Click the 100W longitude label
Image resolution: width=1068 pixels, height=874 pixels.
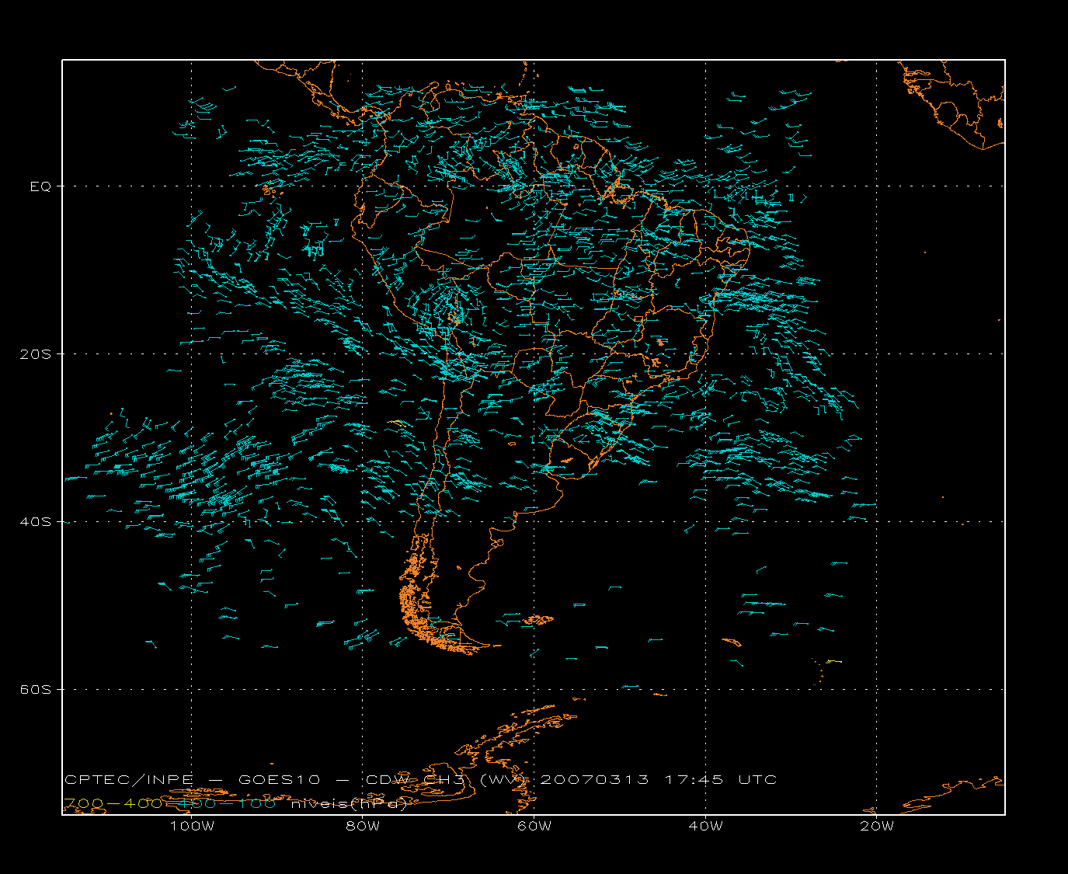pyautogui.click(x=192, y=827)
